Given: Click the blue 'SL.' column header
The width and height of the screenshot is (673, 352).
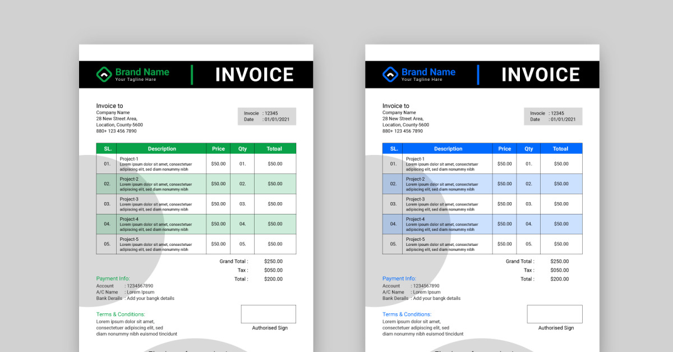Looking at the screenshot, I should (393, 149).
